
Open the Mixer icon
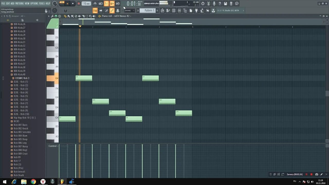pos(179,11)
